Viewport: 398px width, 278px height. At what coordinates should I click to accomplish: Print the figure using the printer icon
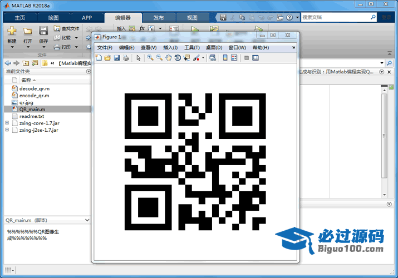pyautogui.click(x=126, y=58)
